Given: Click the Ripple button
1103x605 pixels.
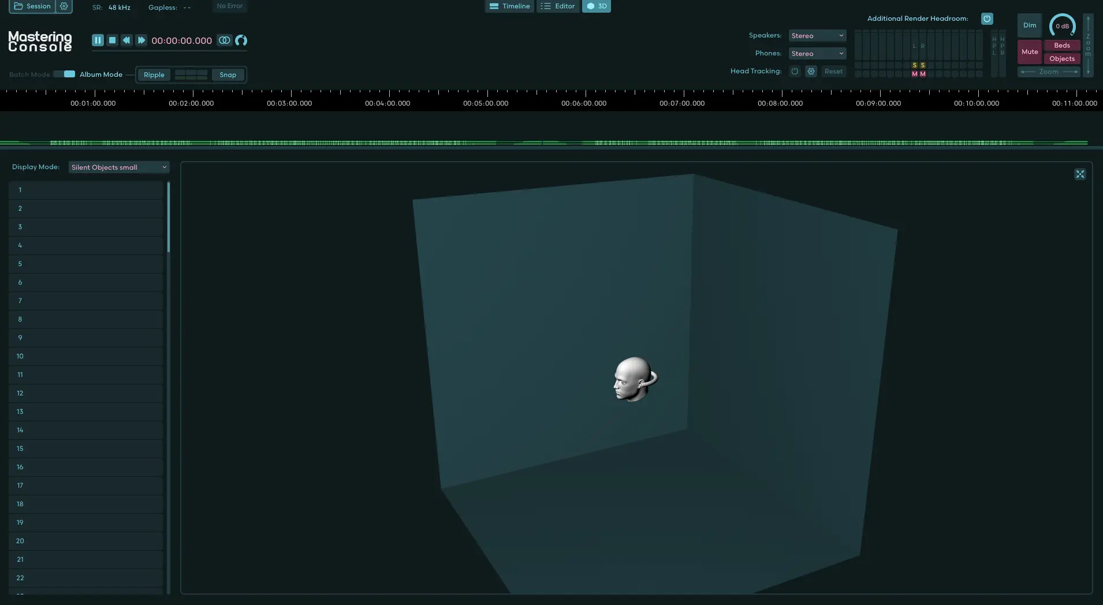Looking at the screenshot, I should [x=154, y=75].
